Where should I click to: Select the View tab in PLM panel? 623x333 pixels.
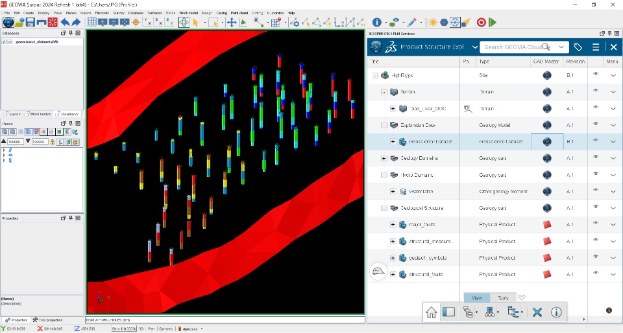pyautogui.click(x=476, y=298)
